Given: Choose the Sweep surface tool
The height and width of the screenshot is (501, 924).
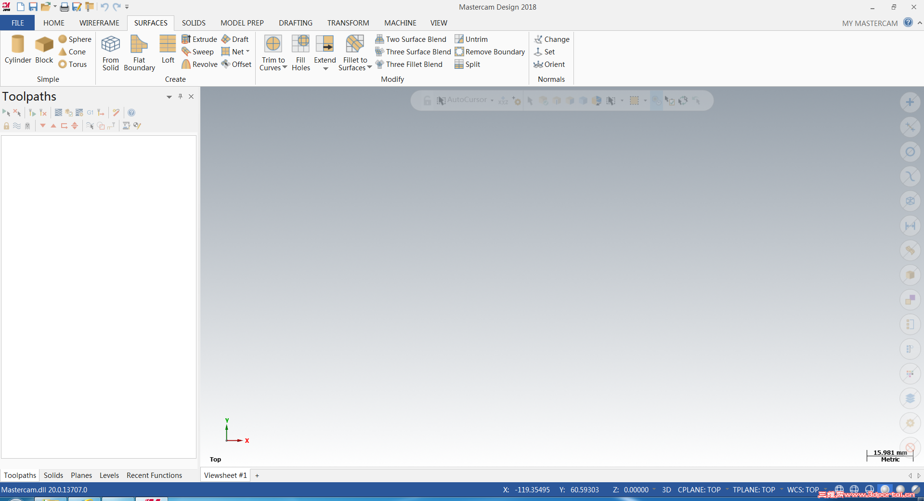Looking at the screenshot, I should click(197, 51).
